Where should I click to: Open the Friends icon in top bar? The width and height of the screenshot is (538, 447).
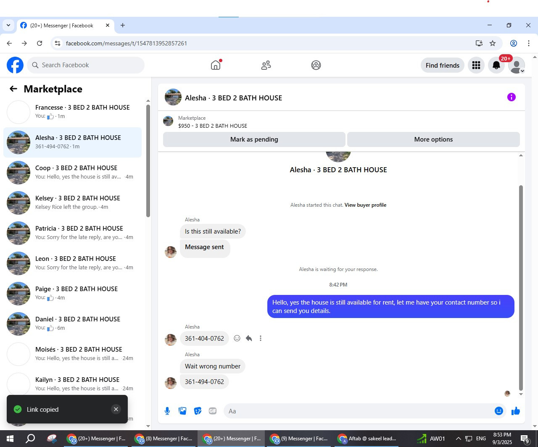[x=266, y=65]
